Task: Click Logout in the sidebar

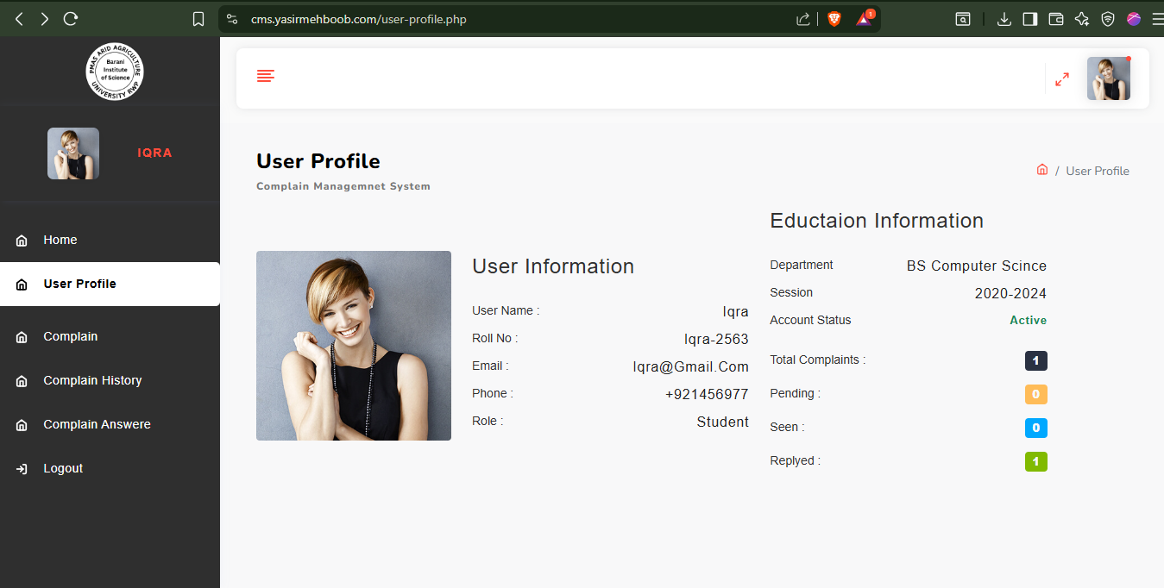Action: pos(63,468)
